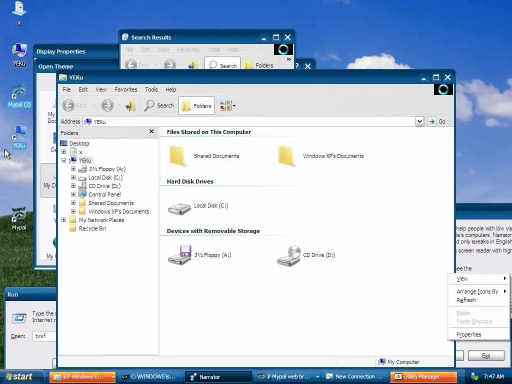The height and width of the screenshot is (384, 512).
Task: Expand My Network Places tree node
Action: tap(63, 220)
